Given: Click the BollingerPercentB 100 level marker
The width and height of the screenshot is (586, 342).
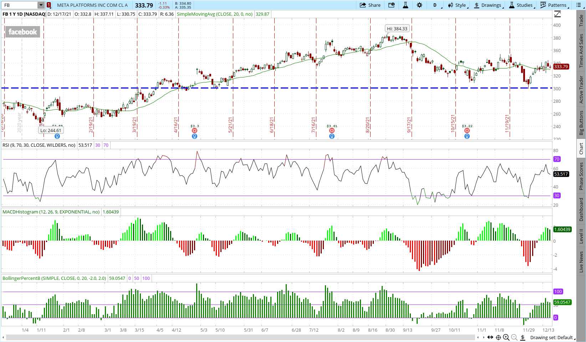Looking at the screenshot, I should pyautogui.click(x=558, y=292).
